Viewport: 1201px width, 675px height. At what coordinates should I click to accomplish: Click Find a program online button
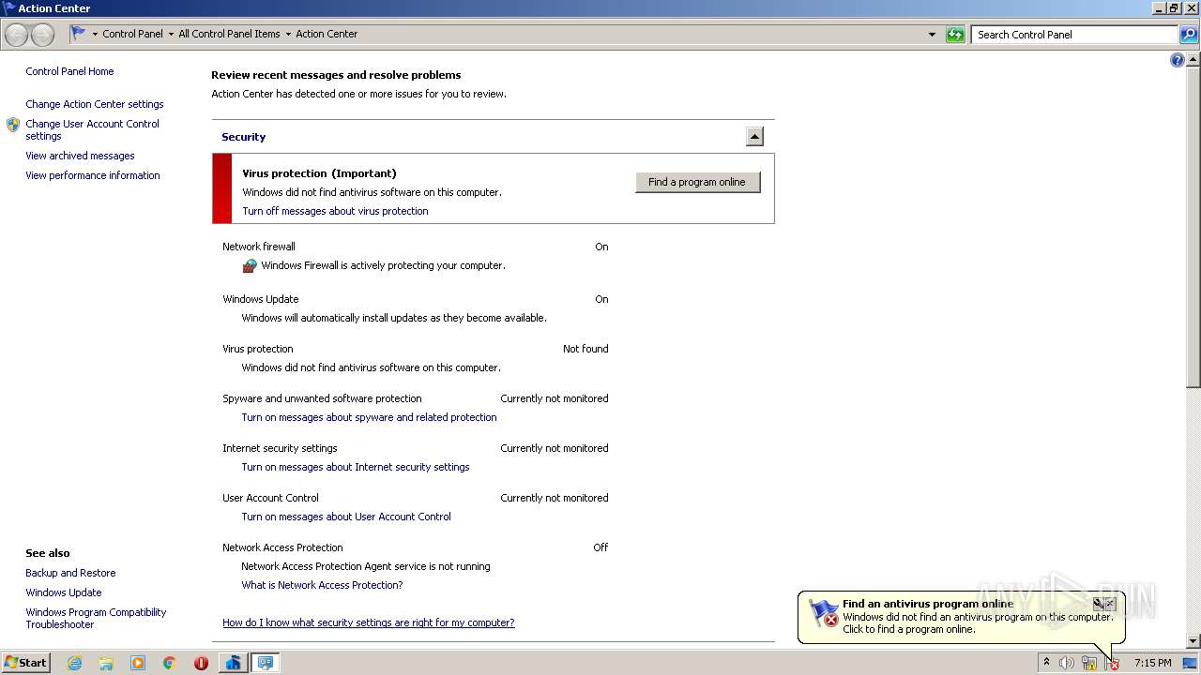point(697,182)
